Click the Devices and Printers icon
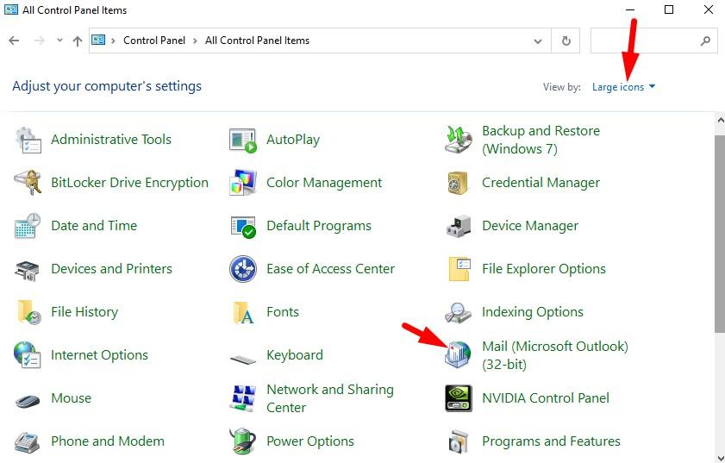This screenshot has width=725, height=463. pos(28,269)
